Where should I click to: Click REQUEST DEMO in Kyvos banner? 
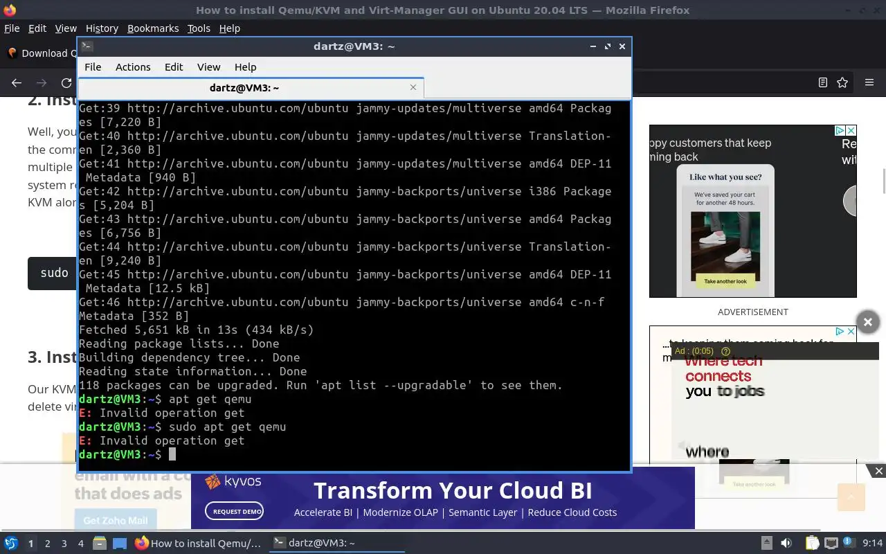(234, 511)
